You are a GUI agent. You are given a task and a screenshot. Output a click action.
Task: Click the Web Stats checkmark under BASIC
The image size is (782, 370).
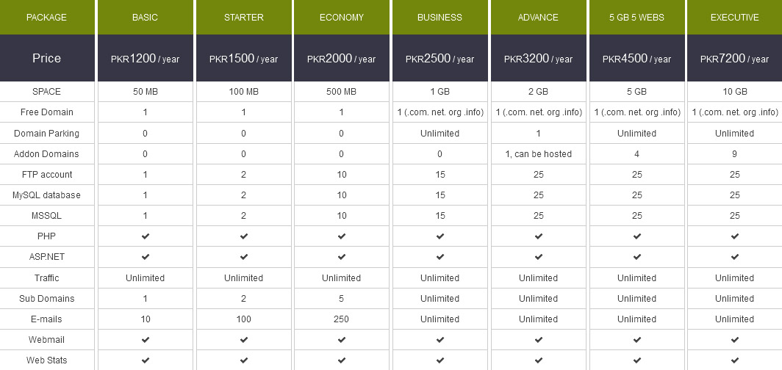[145, 360]
